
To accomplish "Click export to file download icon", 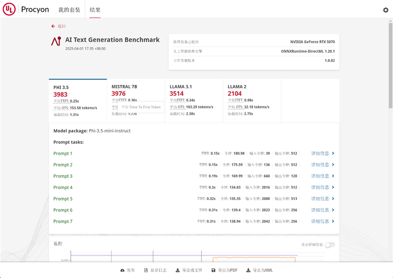I will pos(177,270).
